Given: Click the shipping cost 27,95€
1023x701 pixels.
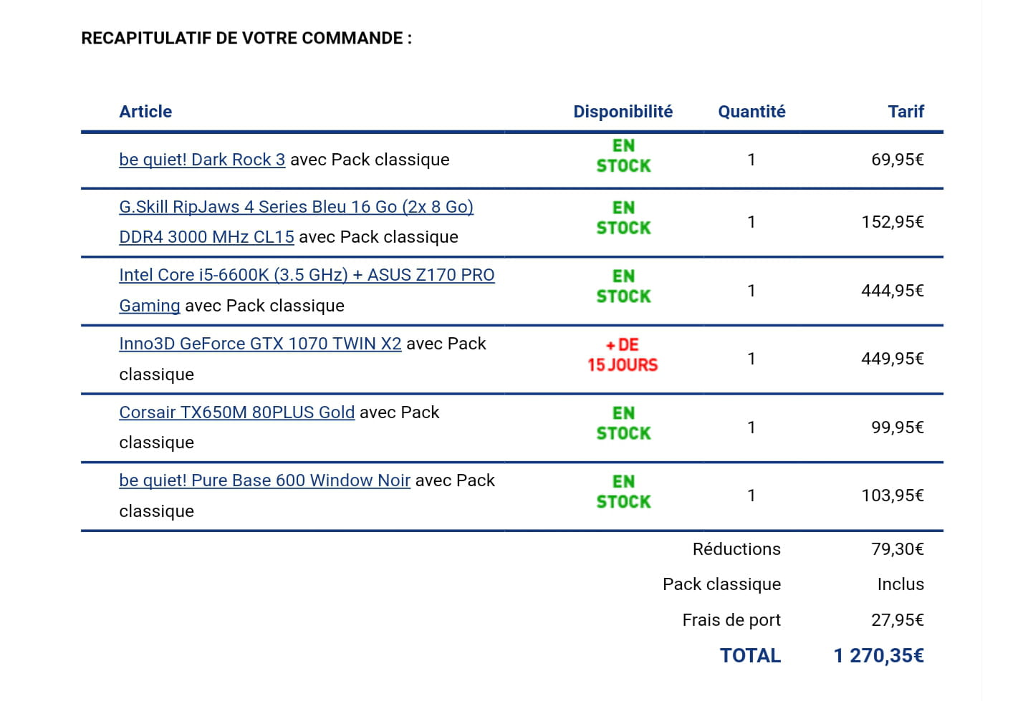Looking at the screenshot, I should pyautogui.click(x=898, y=620).
